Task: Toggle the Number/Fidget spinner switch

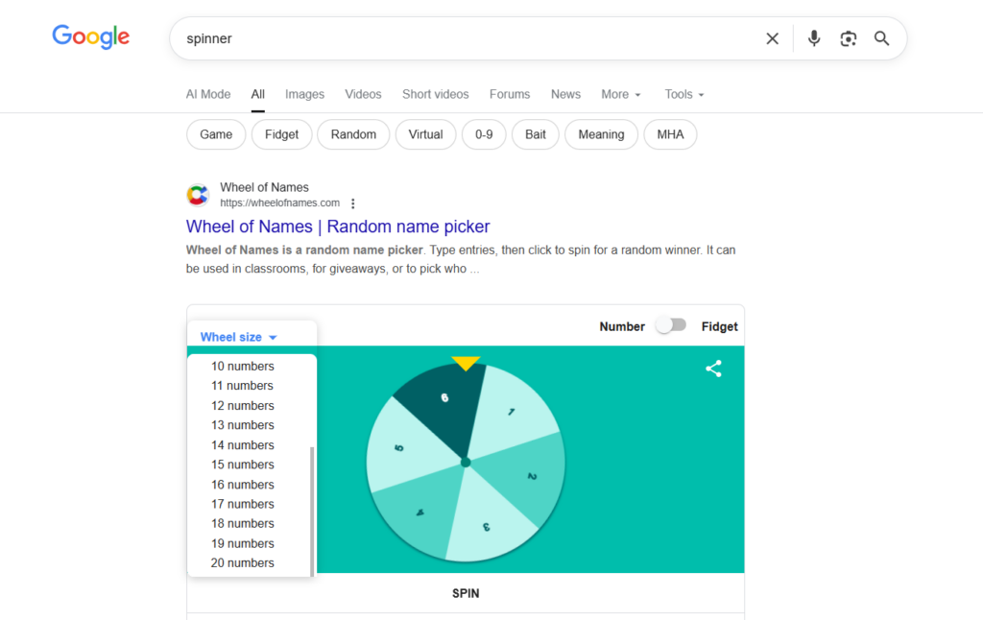Action: pos(671,325)
